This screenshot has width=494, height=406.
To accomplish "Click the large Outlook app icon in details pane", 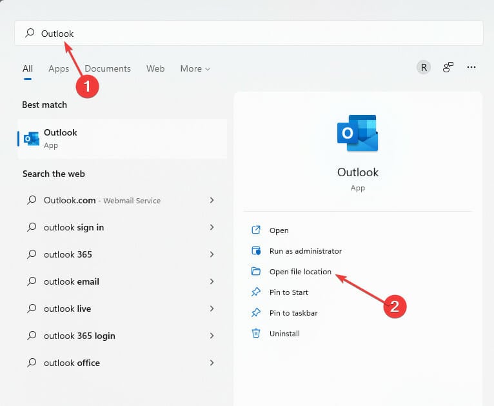I will point(357,134).
